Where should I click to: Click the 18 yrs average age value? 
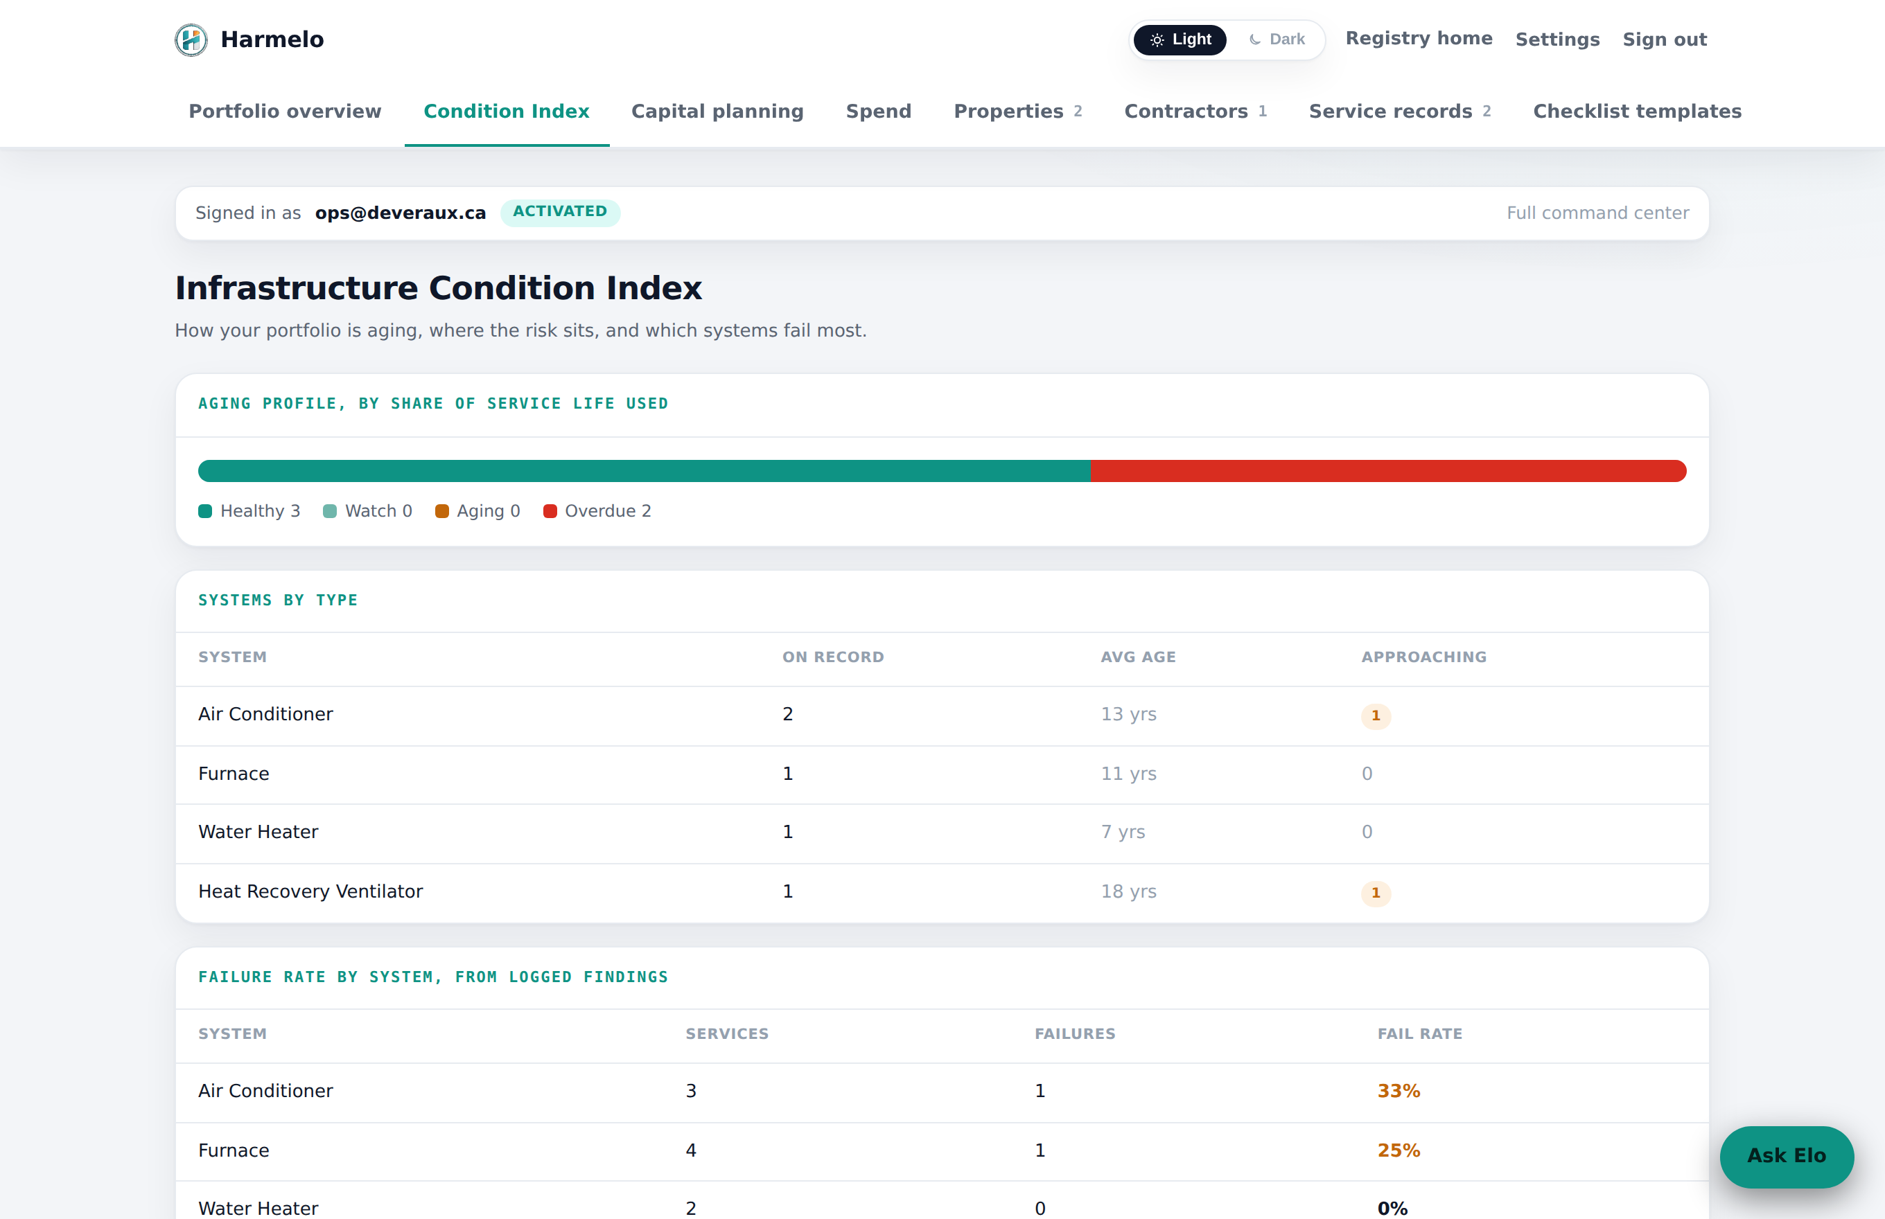[1129, 891]
